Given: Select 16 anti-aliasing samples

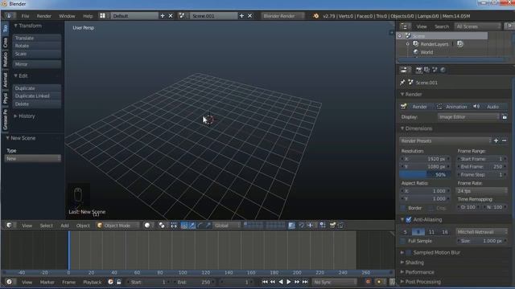Looking at the screenshot, I should coord(445,232).
